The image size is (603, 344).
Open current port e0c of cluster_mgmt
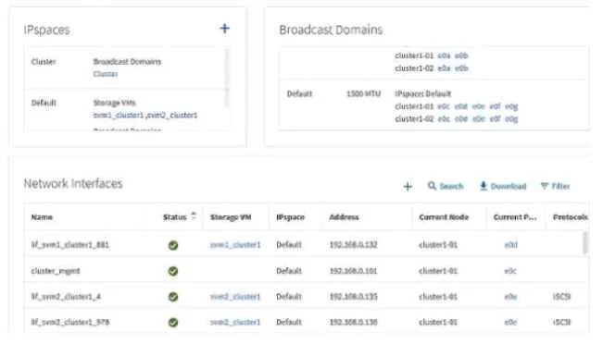pos(510,271)
